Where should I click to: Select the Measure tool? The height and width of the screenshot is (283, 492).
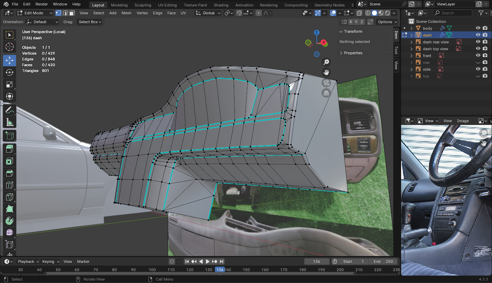click(10, 122)
